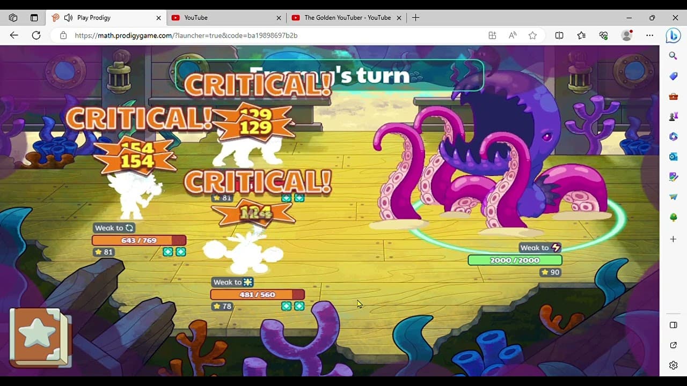
Task: Add this page to favorites star
Action: (x=532, y=35)
